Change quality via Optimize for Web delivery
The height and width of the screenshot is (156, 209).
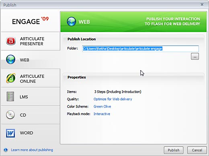click(x=113, y=99)
